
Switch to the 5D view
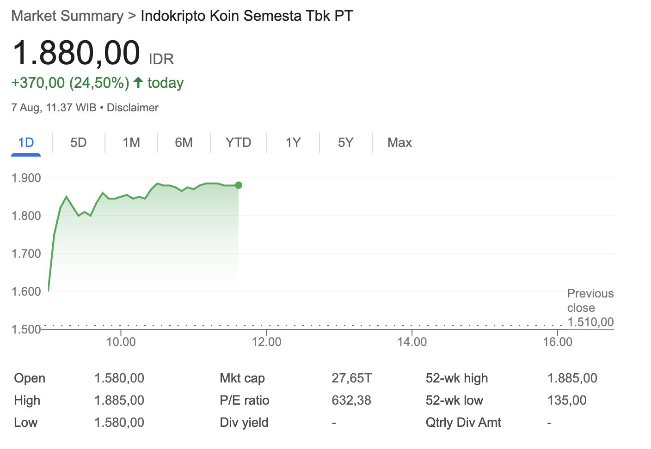[79, 143]
